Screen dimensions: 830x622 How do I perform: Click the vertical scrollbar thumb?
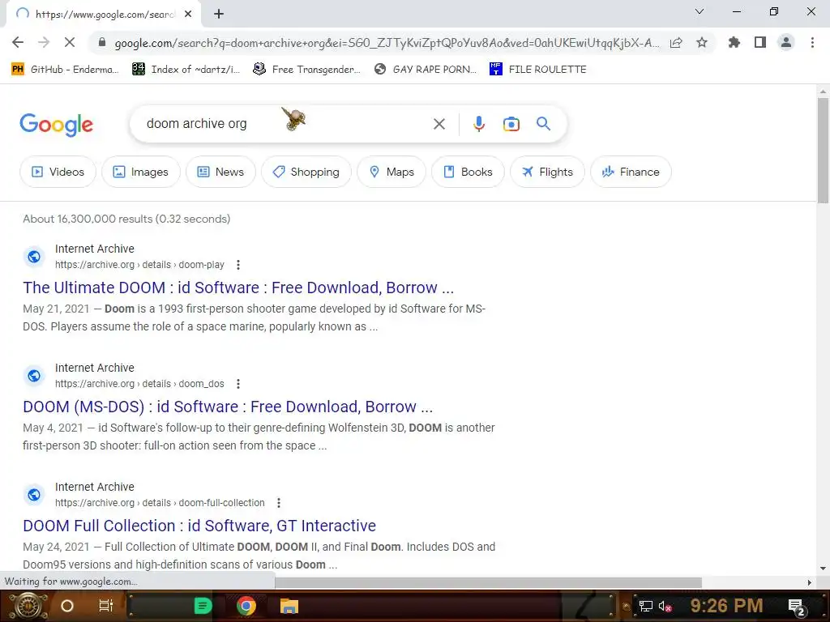tap(823, 150)
